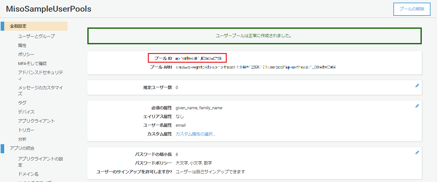Edit password policy section via pencil icon
This screenshot has width=437, height=182.
click(x=417, y=152)
